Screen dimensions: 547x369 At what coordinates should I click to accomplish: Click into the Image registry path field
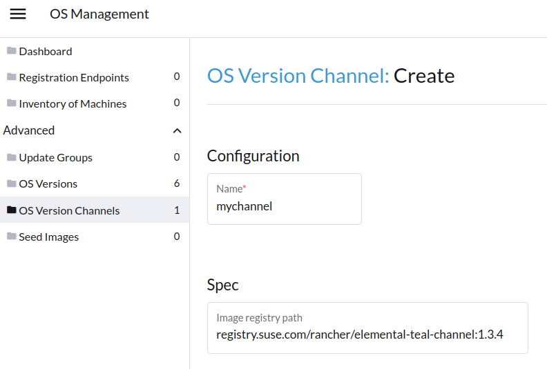[367, 335]
